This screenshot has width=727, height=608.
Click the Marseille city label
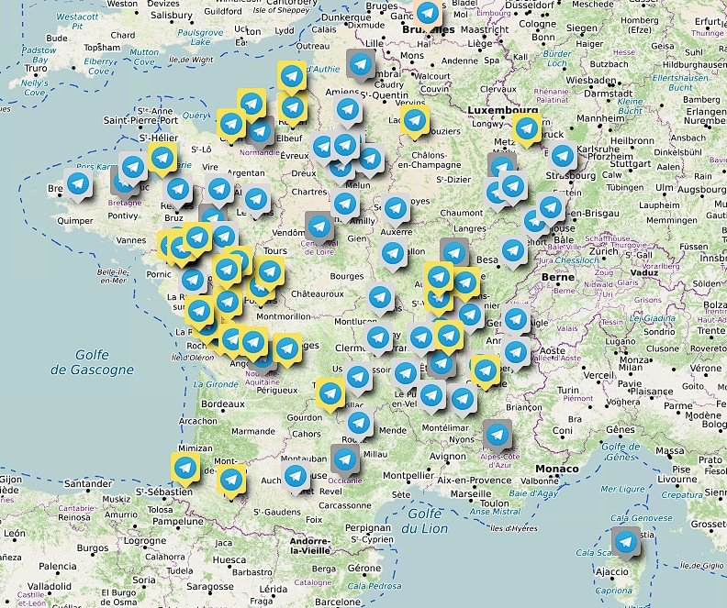[x=471, y=493]
